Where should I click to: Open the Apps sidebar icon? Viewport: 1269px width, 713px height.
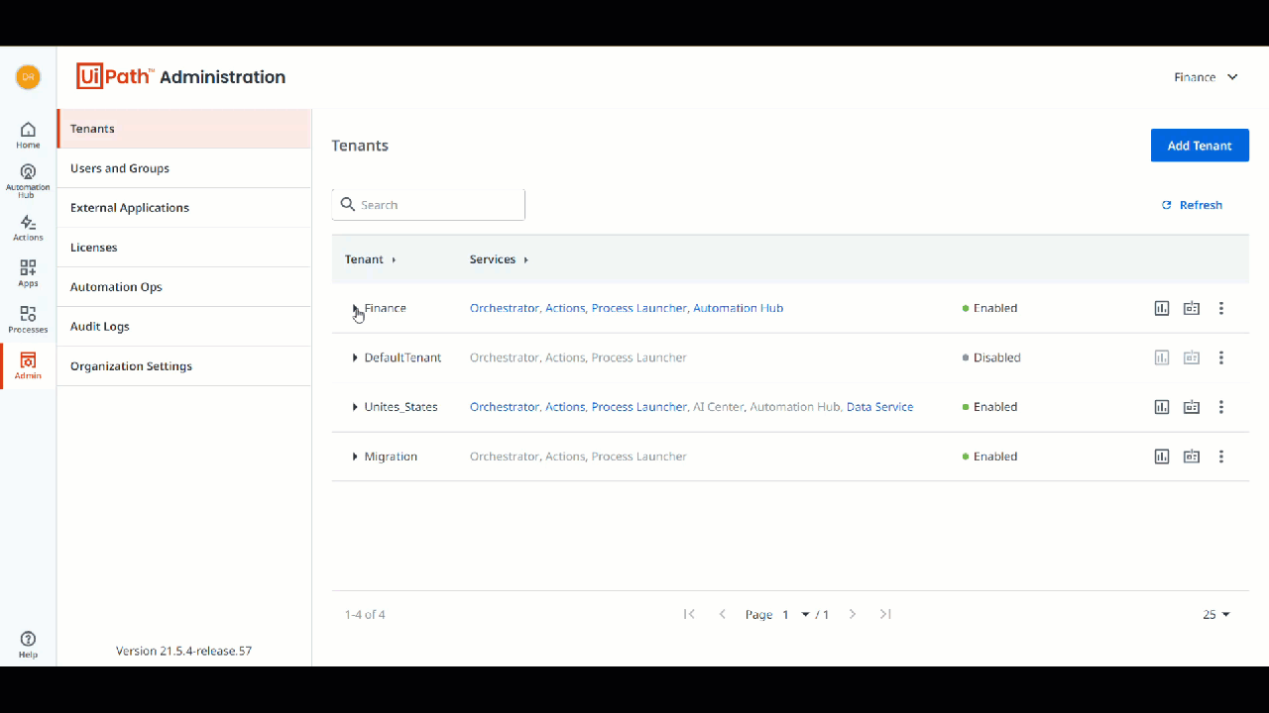(28, 274)
